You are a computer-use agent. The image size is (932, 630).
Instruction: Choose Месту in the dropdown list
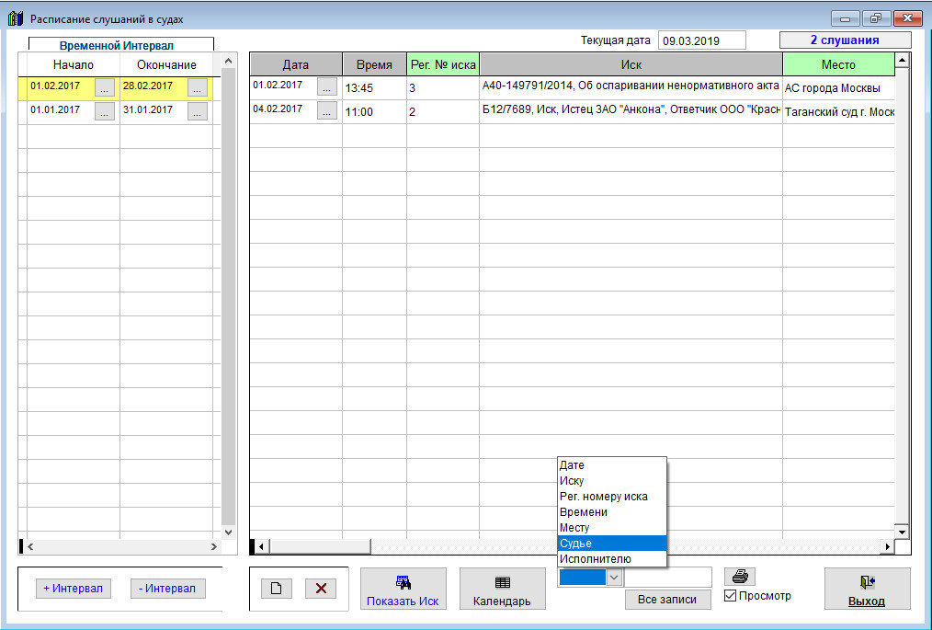pos(611,528)
